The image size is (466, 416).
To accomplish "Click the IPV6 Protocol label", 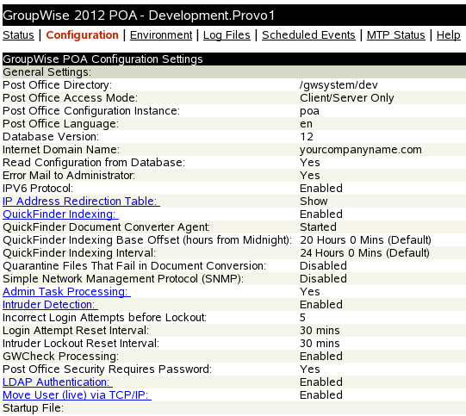I will pyautogui.click(x=38, y=189).
